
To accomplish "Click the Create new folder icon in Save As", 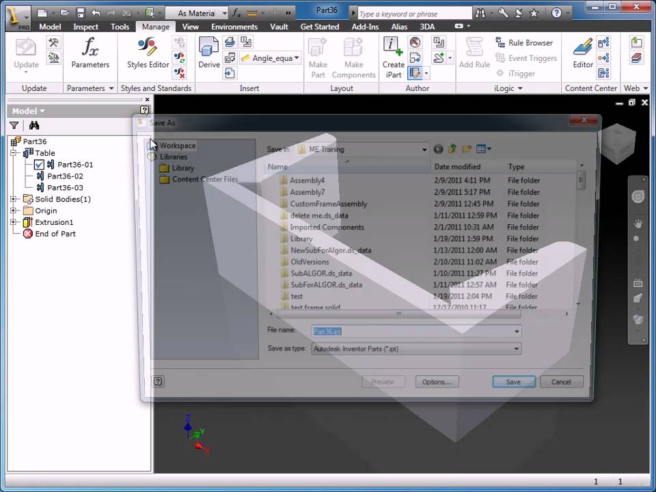I will pos(467,148).
